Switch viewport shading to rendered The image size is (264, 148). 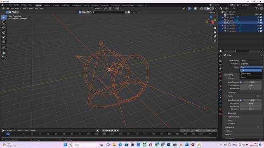point(213,9)
